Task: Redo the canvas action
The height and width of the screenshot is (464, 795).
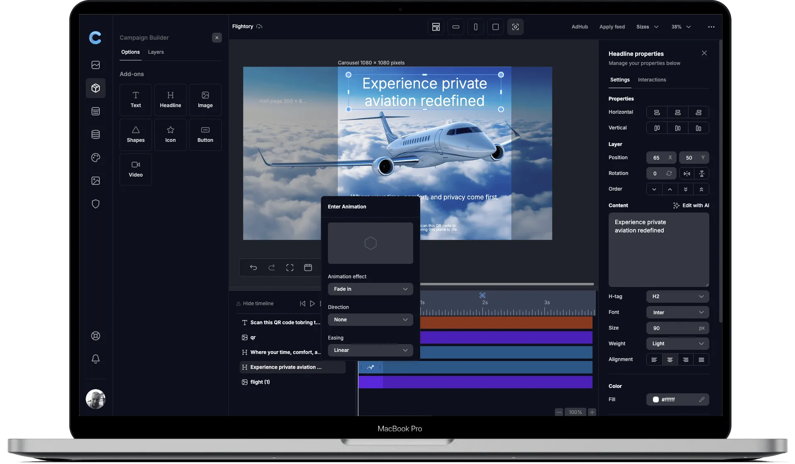Action: pos(272,268)
